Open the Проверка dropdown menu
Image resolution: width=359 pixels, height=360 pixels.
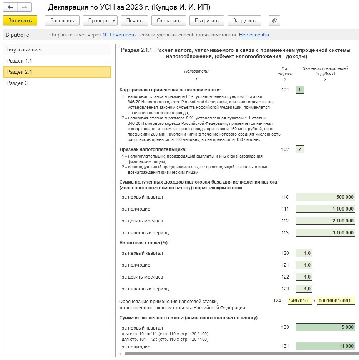click(100, 20)
